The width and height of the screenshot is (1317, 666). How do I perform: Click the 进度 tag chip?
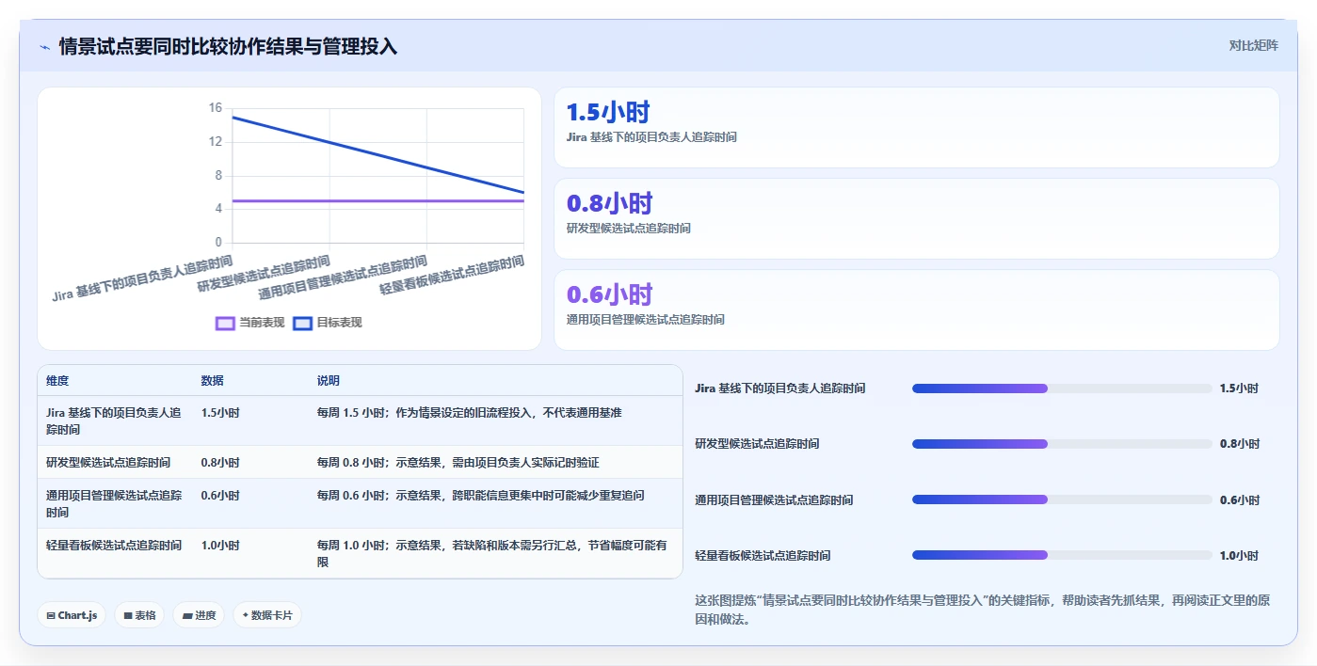(199, 615)
